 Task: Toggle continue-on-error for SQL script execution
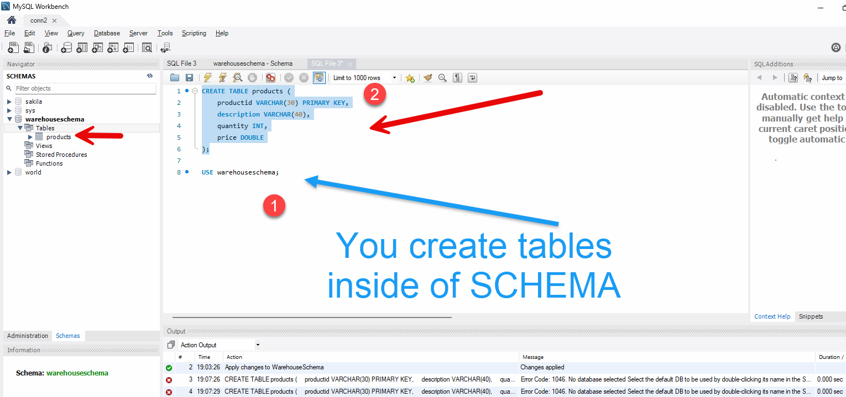[270, 78]
